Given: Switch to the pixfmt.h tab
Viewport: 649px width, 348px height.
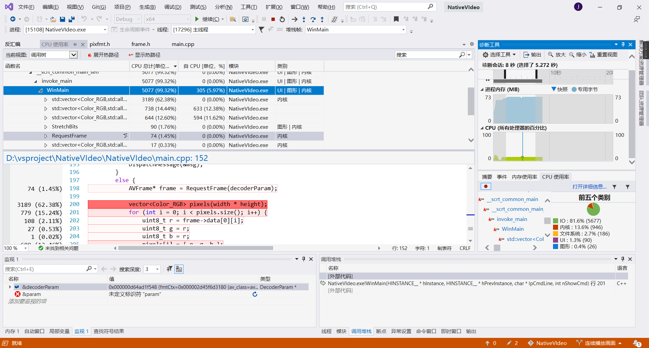Looking at the screenshot, I should click(x=100, y=44).
